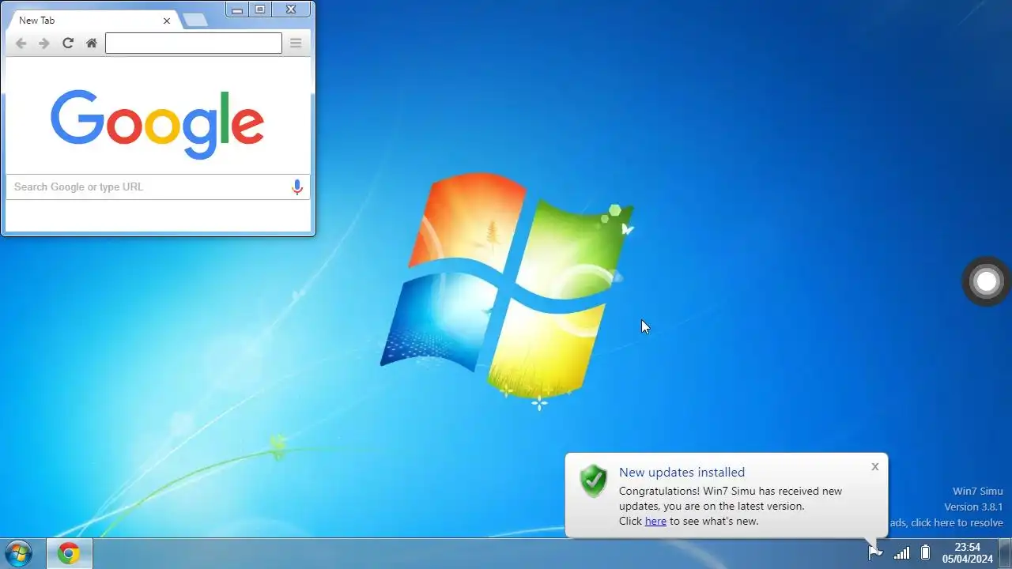
Task: Click the green shield icon in notification
Action: pyautogui.click(x=593, y=481)
